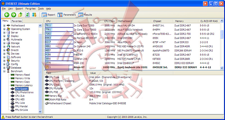This screenshot has height=120, width=225.
Task: Select the Database tree icon
Action: 8,68
